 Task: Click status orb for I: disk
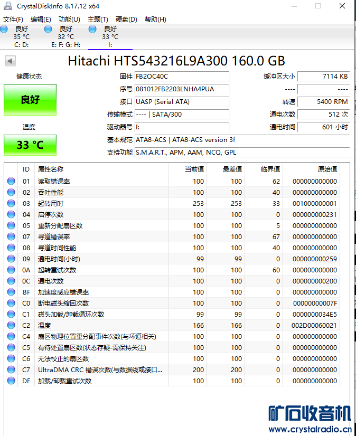[x=92, y=29]
